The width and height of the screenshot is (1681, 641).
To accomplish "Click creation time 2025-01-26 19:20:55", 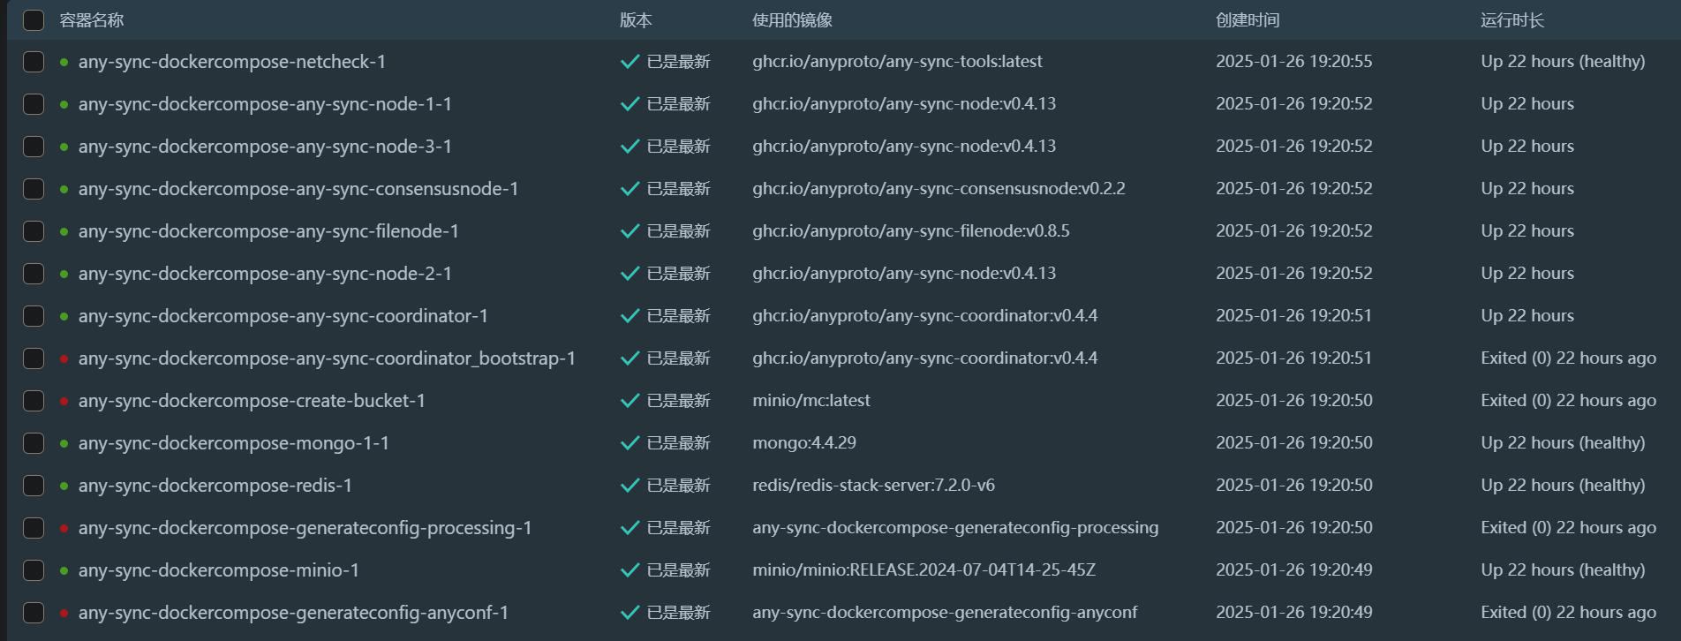I will coord(1294,62).
